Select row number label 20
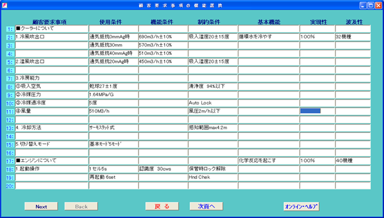The image size is (384, 218). (10, 186)
